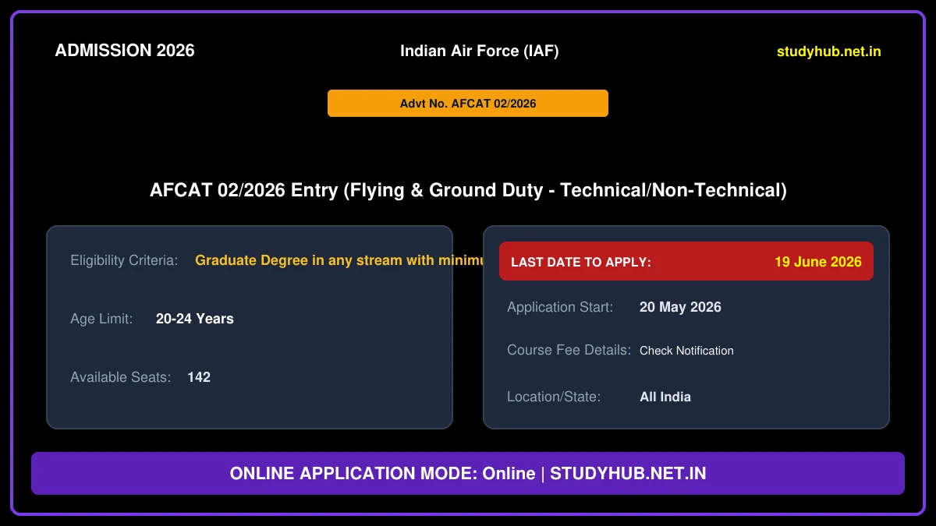Click the ONLINE APPLICATION MODE banner
Screen dimensions: 936x526
pos(468,473)
